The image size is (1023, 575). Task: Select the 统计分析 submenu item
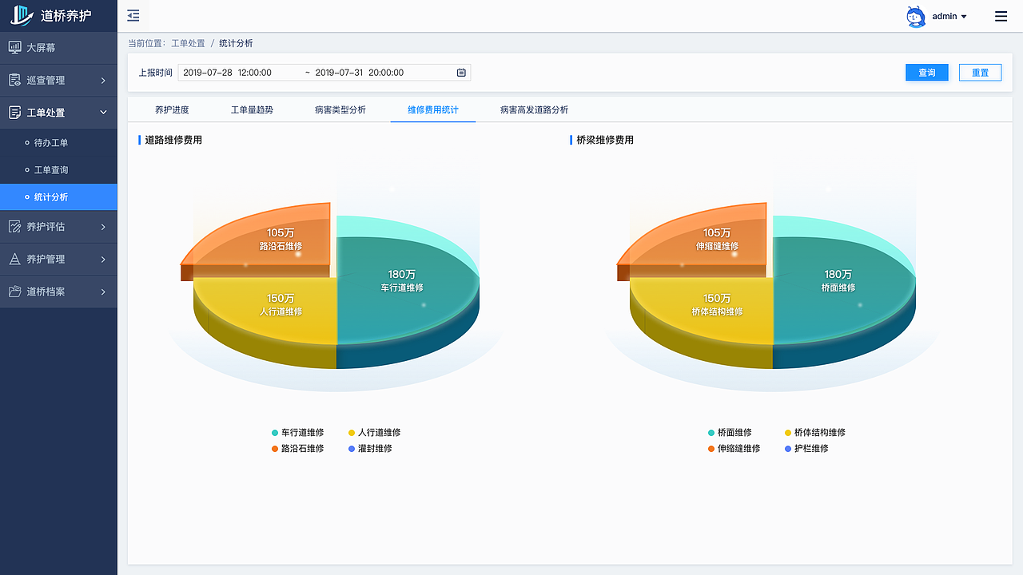tap(58, 197)
